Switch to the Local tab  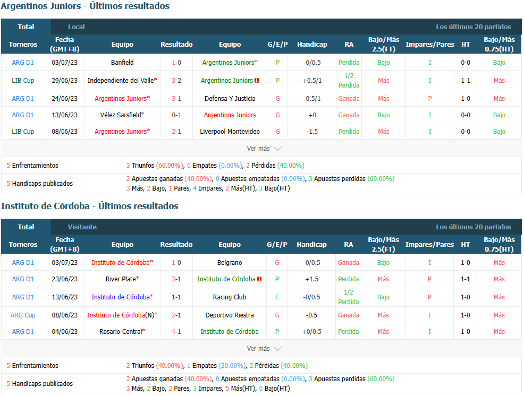[x=76, y=27]
